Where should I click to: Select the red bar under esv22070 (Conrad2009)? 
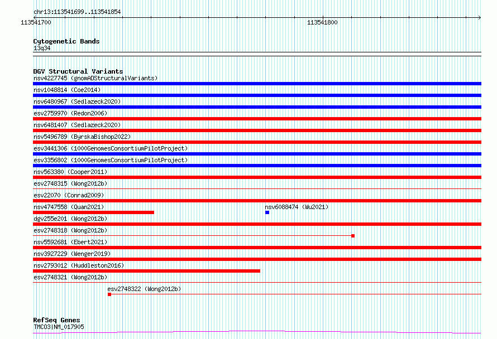coord(257,201)
